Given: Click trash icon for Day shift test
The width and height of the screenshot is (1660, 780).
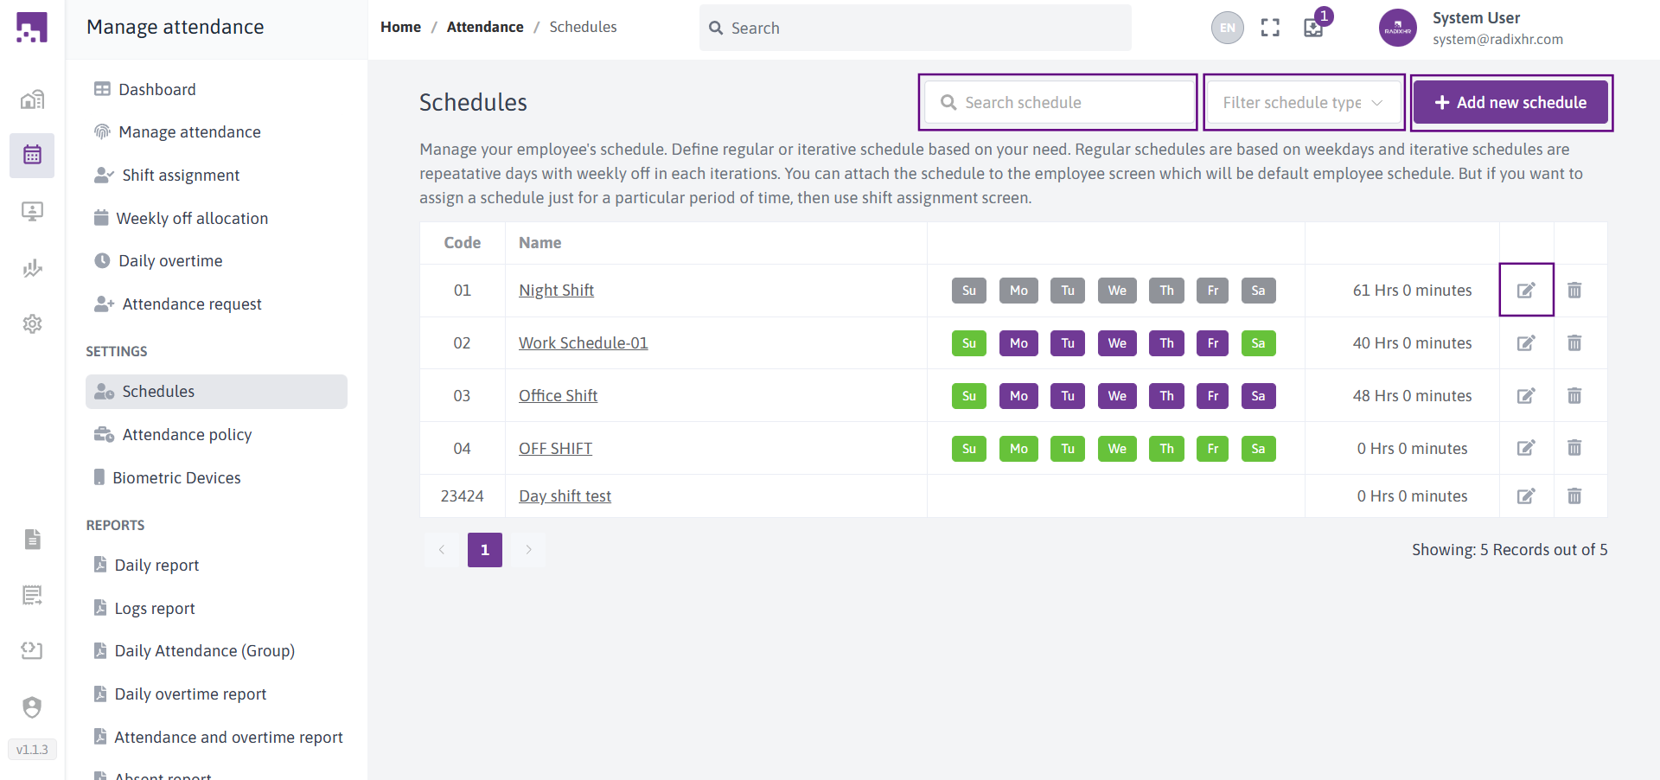Looking at the screenshot, I should point(1574,496).
